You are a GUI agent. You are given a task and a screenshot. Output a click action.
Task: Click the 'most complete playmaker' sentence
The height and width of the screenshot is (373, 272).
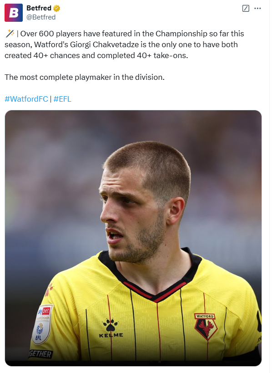[x=85, y=77]
